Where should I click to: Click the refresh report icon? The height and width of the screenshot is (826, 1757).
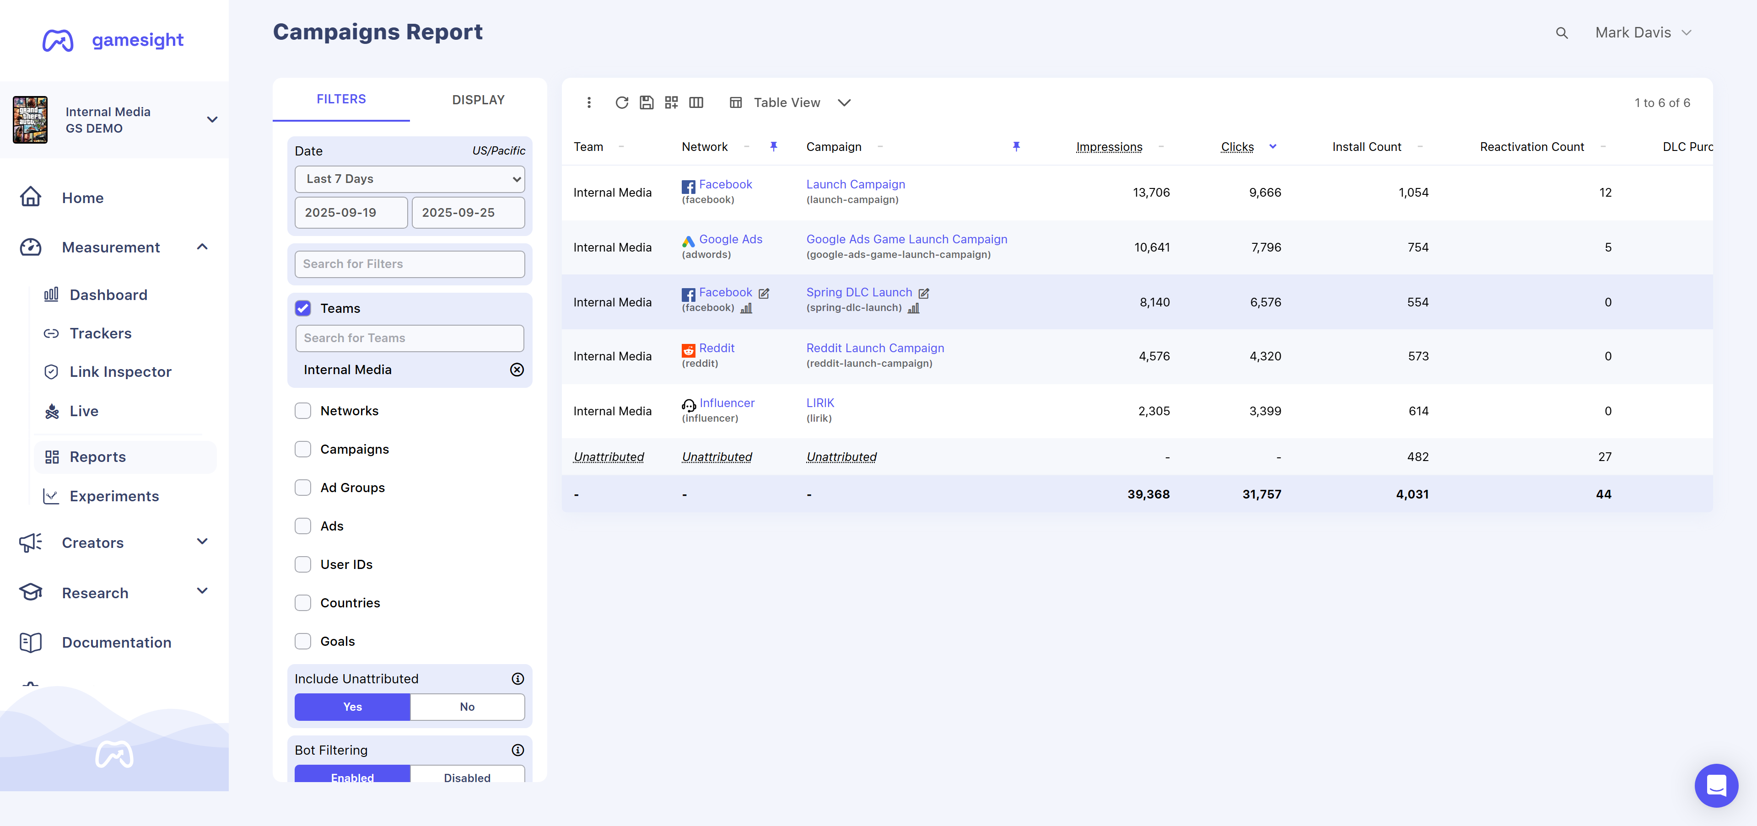621,102
